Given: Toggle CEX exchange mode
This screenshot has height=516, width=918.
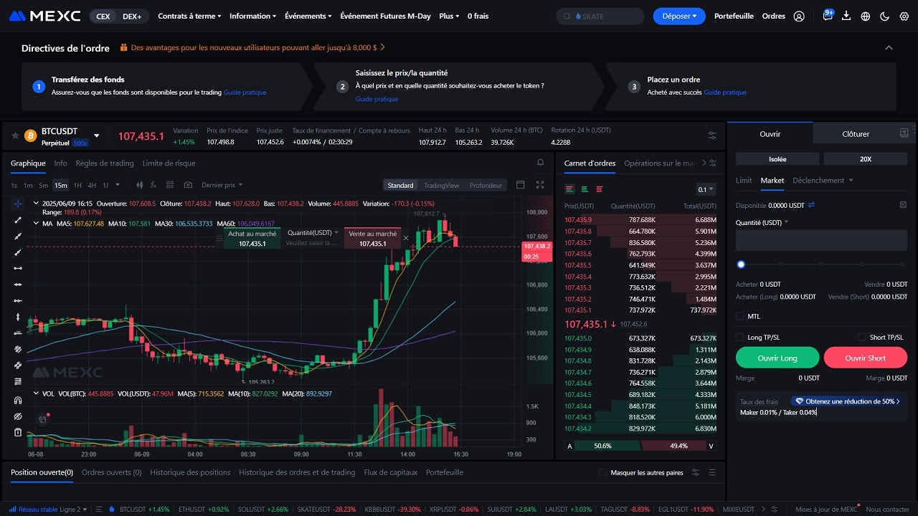Looking at the screenshot, I should 103,16.
